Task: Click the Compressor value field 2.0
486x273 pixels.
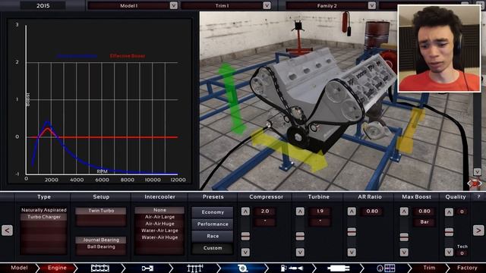Action: [x=265, y=212]
